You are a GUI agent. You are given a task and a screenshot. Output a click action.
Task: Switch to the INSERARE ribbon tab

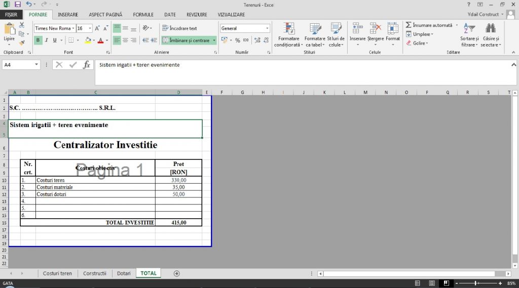(x=68, y=15)
